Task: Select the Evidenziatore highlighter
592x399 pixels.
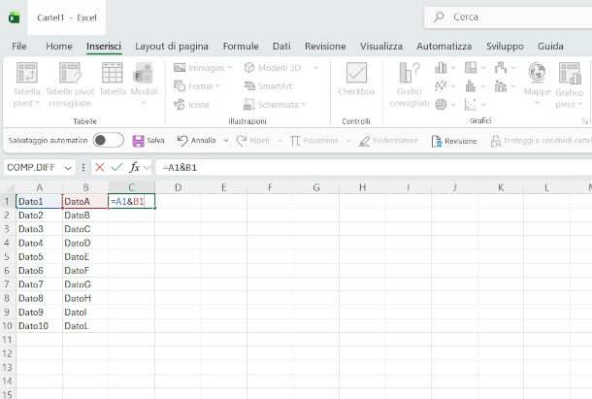Action: click(x=388, y=141)
